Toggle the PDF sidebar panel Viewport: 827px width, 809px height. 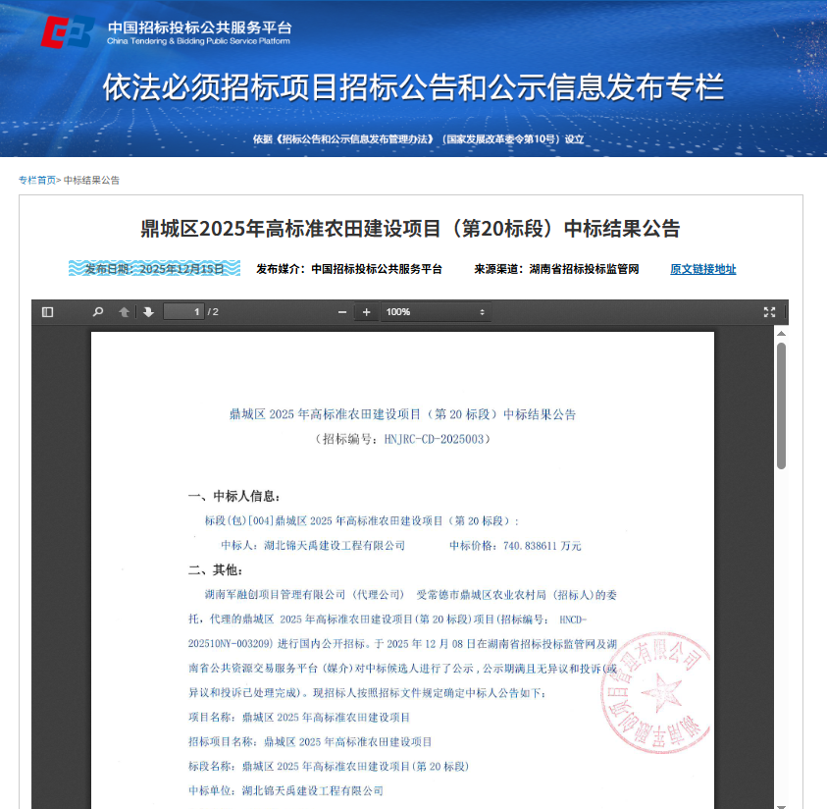(45, 311)
